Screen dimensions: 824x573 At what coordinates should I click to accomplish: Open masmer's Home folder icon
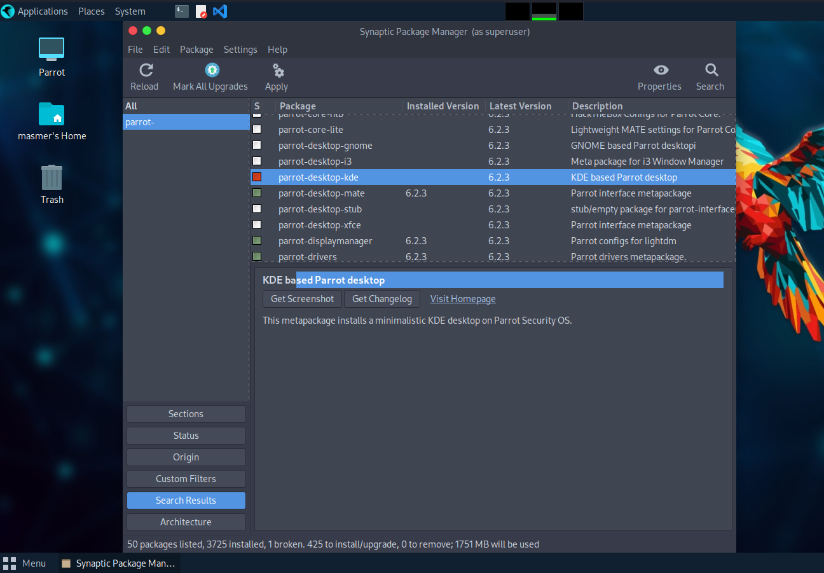point(52,114)
